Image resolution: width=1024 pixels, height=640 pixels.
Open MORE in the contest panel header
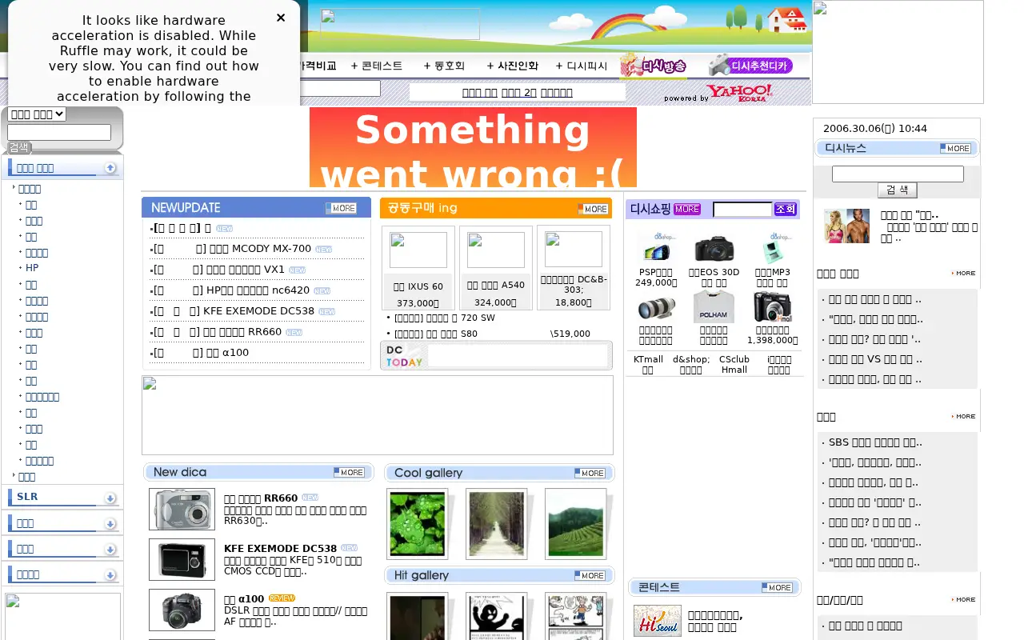pos(776,587)
